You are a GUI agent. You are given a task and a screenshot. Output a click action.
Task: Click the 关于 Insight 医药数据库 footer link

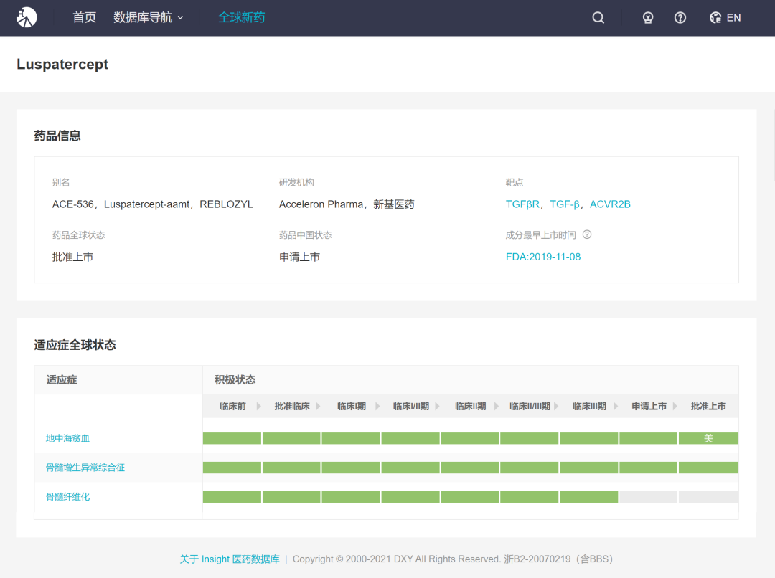point(230,559)
